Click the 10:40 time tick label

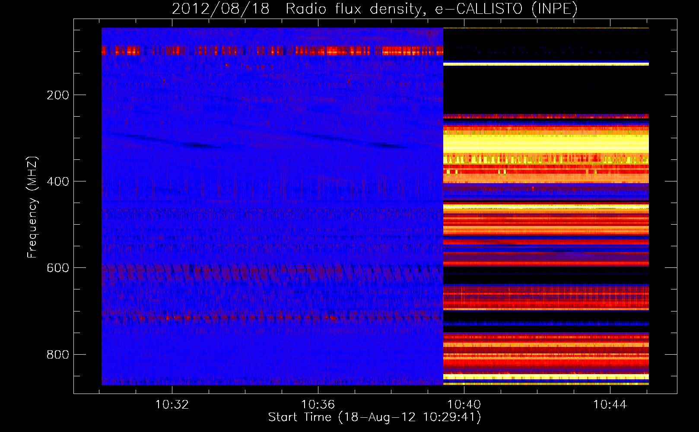tap(464, 405)
